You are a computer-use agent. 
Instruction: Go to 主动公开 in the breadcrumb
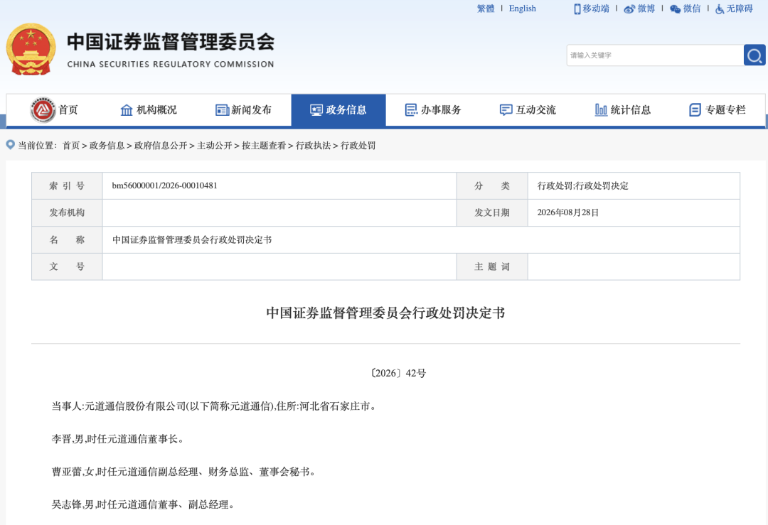pos(215,146)
